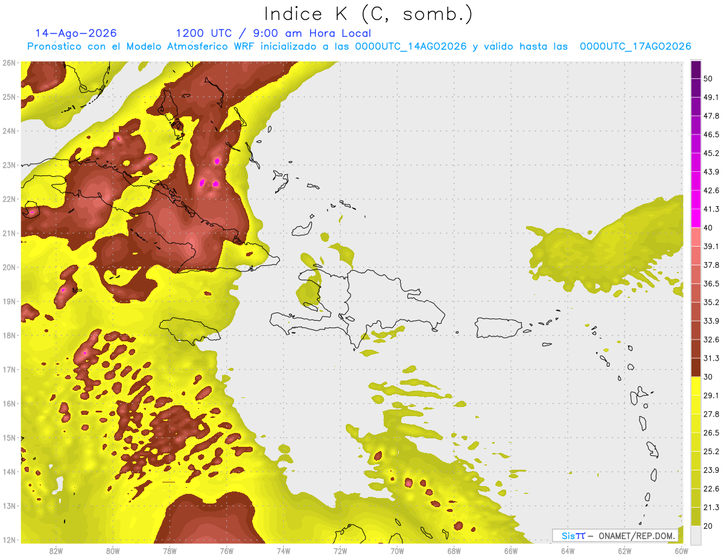Click longitude axis label '60W'
Viewport: 724px width, 559px height.
[681, 551]
